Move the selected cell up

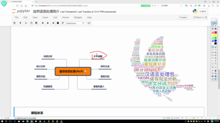[x=43, y=23]
